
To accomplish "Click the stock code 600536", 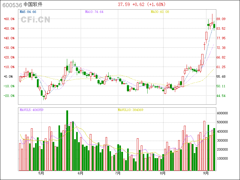I will point(11,5).
